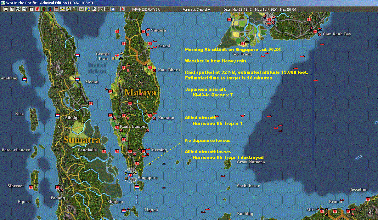
Task: Click the Brunei base label
Action: [335, 202]
